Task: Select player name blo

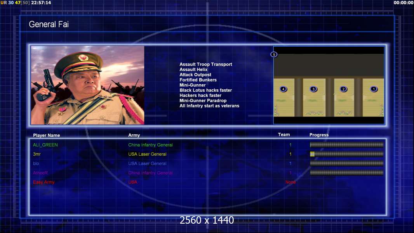Action: point(36,163)
